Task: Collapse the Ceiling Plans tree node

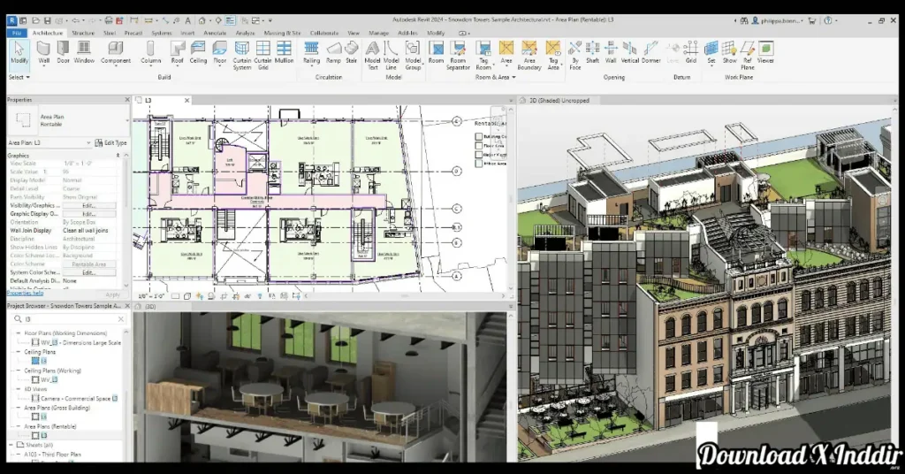Action: pos(18,352)
